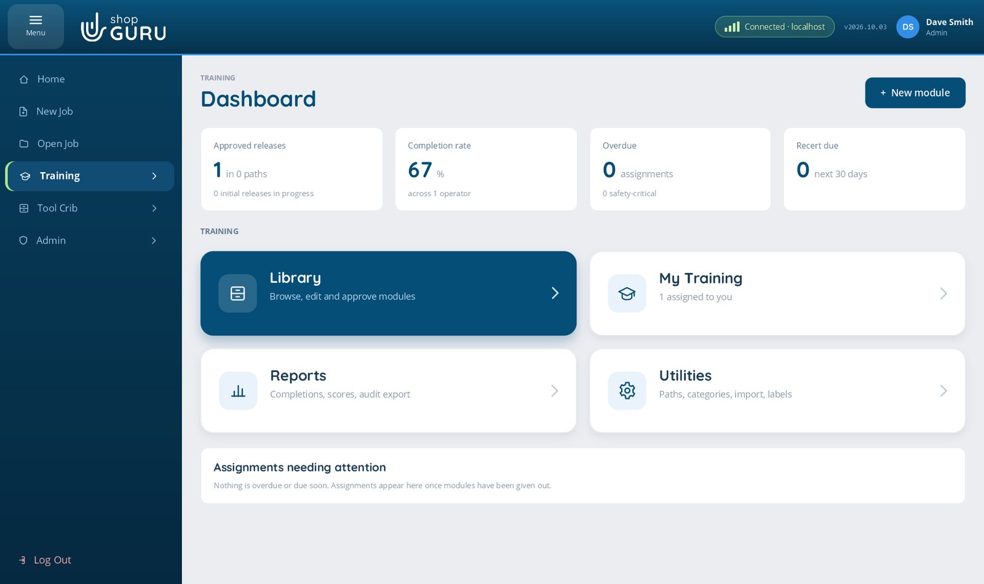The image size is (984, 584).
Task: Click the Assignments needing attention heading
Action: 300,467
